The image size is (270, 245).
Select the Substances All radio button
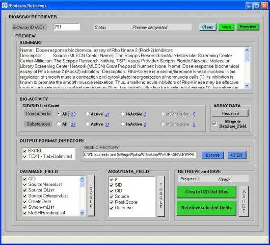[59, 124]
